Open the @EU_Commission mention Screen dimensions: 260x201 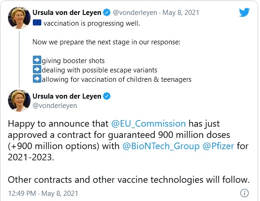click(148, 124)
